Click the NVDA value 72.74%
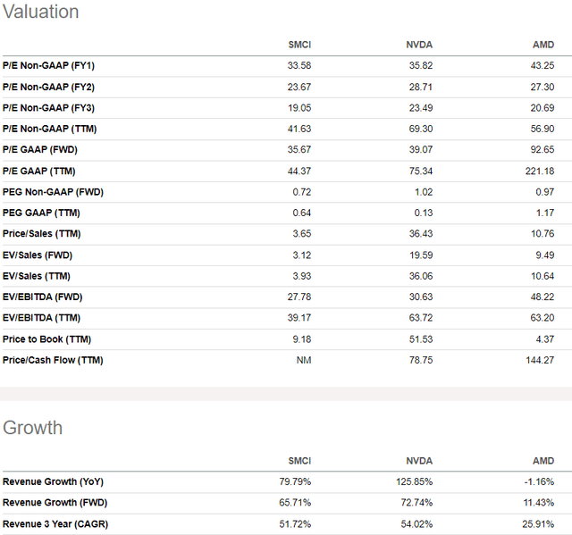Image resolution: width=572 pixels, height=535 pixels. pyautogui.click(x=416, y=503)
